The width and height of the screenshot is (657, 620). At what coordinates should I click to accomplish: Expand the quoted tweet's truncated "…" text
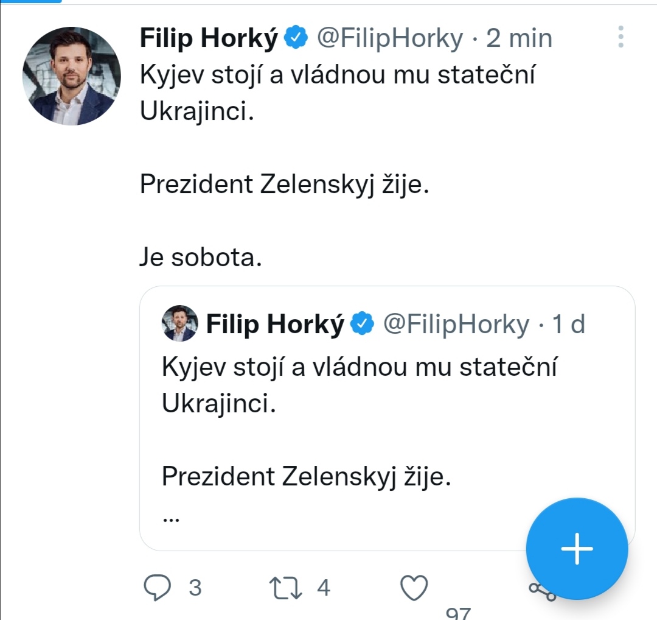tap(171, 518)
